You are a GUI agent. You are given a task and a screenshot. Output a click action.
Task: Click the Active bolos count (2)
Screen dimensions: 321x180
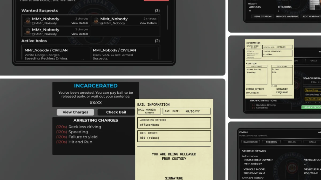[157, 41]
